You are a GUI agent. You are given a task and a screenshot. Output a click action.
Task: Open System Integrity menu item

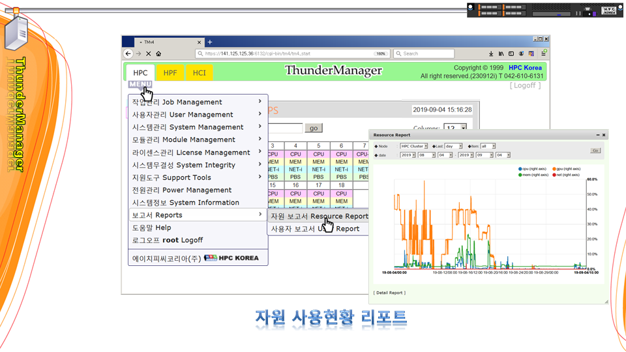[x=198, y=165]
